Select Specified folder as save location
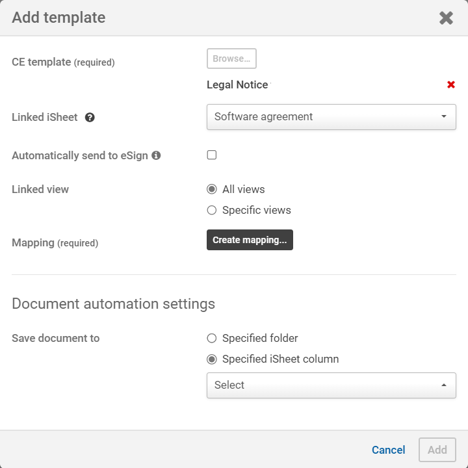Image resolution: width=468 pixels, height=468 pixels. tap(211, 338)
